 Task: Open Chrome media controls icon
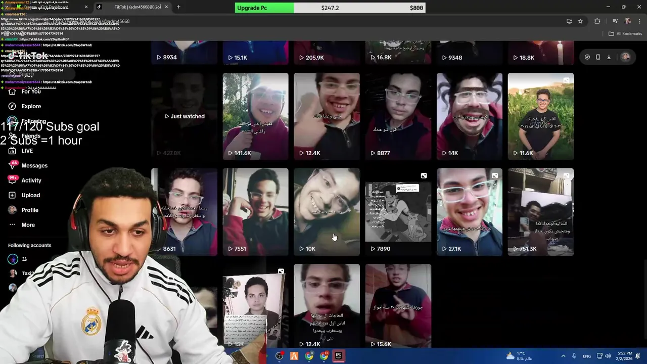tap(615, 21)
